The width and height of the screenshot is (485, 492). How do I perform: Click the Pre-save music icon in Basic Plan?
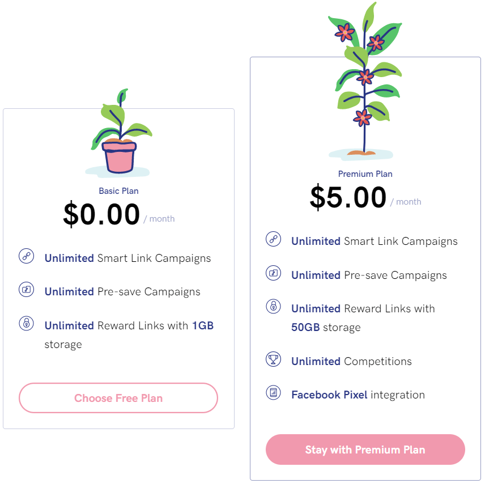(26, 290)
